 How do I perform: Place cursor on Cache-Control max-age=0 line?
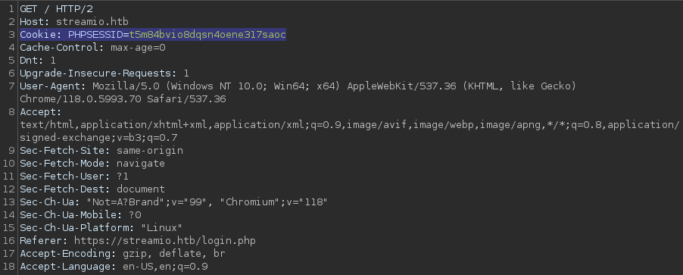point(93,48)
